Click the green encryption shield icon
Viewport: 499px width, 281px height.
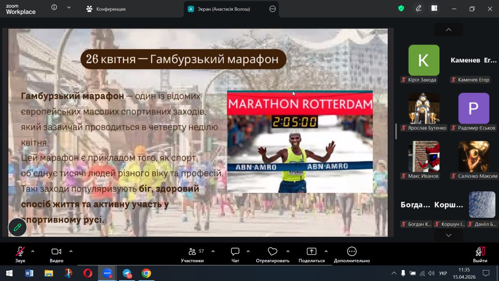click(401, 8)
